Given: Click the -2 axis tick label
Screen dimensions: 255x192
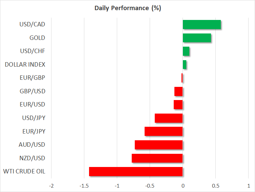Looking at the screenshot, I should pos(51,186).
